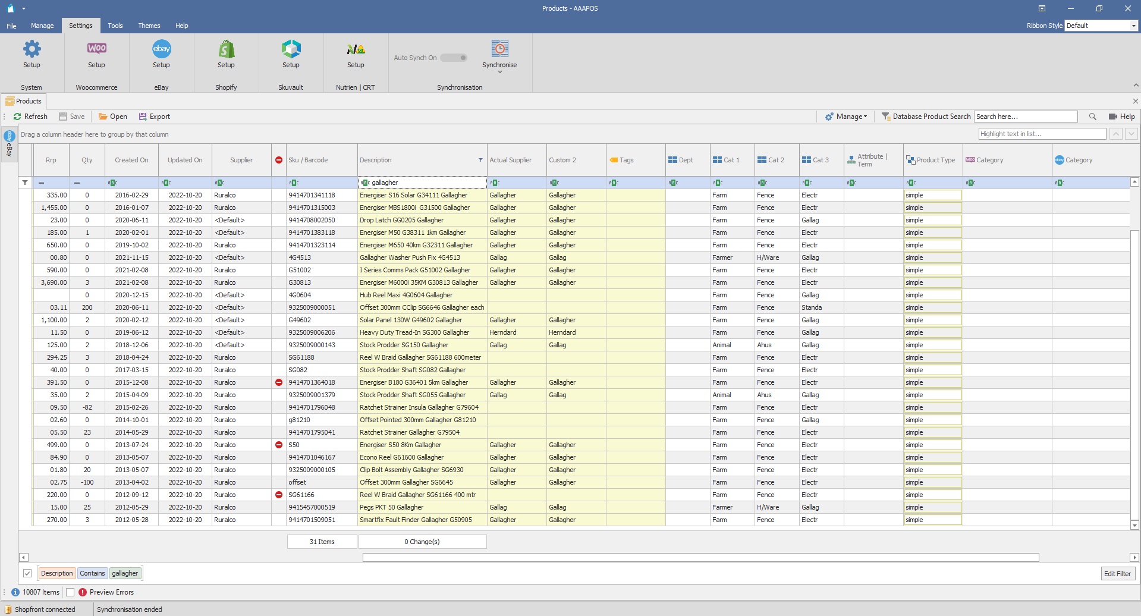This screenshot has width=1141, height=616.
Task: Click red stop icon on S50 row
Action: (279, 445)
